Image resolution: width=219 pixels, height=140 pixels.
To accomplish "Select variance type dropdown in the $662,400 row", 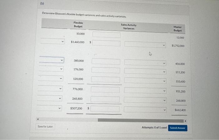I will (x=145, y=110).
